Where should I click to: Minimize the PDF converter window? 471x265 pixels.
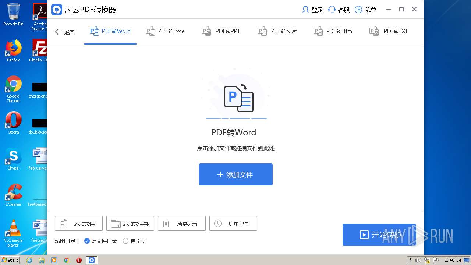click(389, 10)
